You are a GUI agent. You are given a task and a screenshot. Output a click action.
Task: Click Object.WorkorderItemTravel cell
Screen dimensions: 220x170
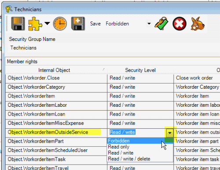coord(56,167)
